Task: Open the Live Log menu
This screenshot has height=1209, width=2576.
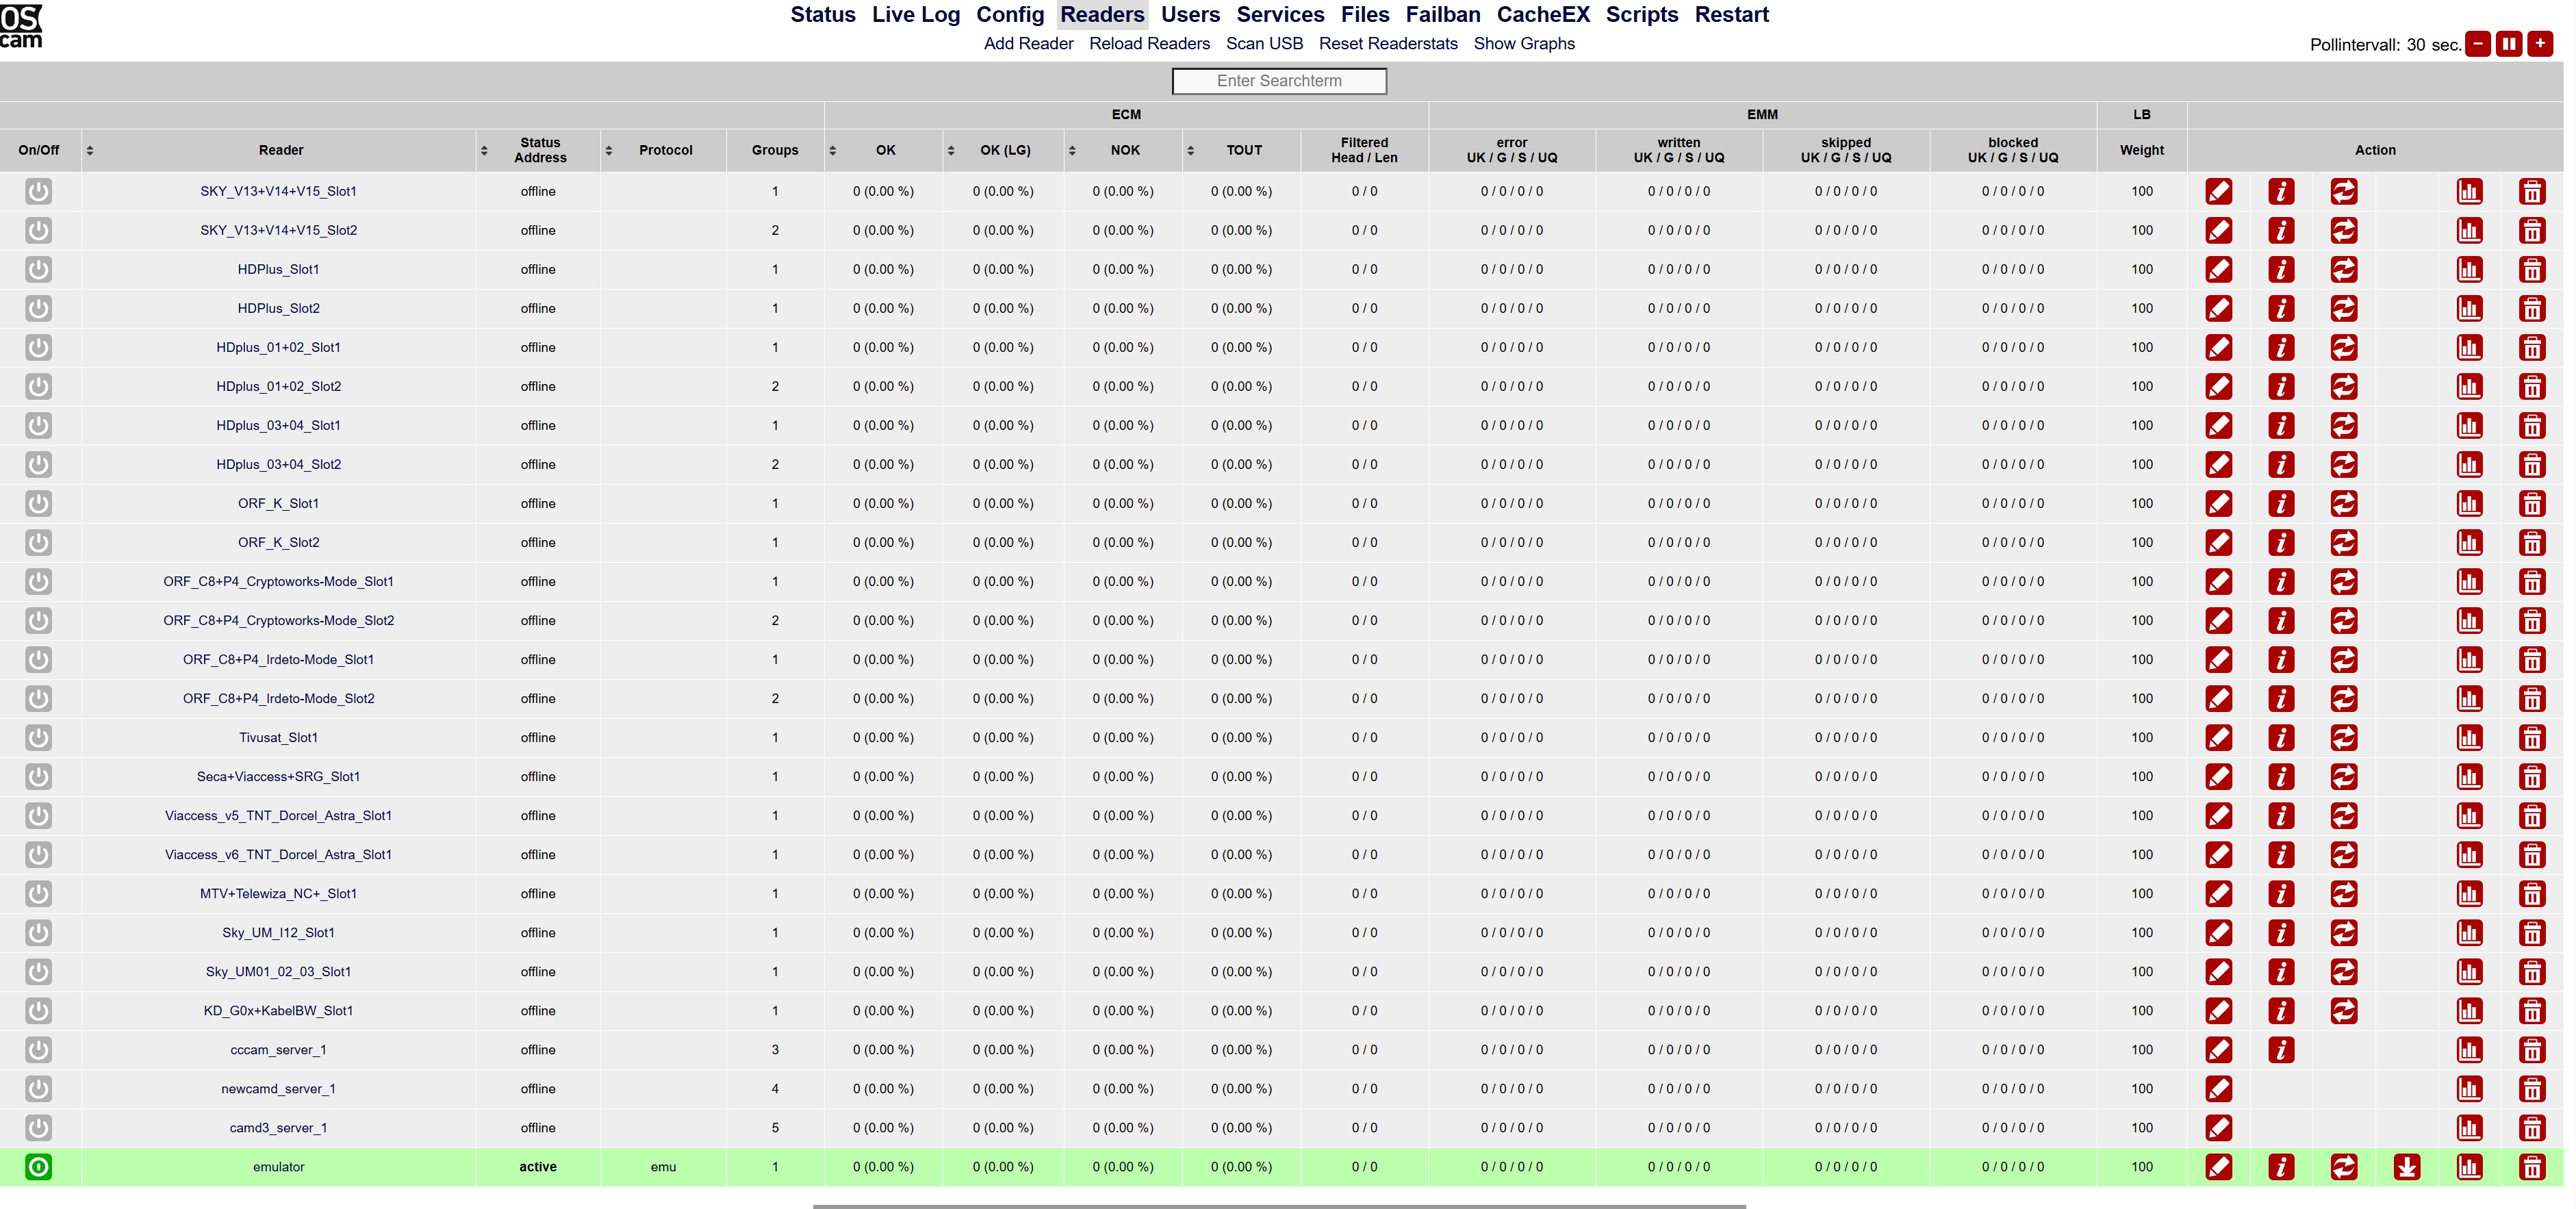Action: click(915, 15)
